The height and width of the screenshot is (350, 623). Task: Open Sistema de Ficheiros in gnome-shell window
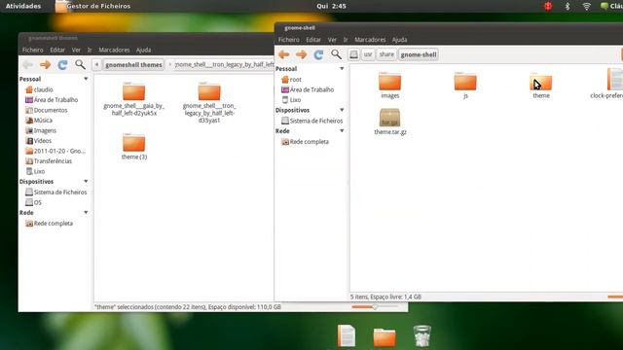(311, 121)
